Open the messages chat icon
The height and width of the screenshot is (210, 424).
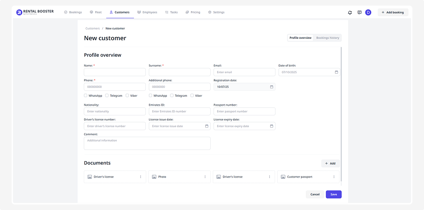[359, 12]
